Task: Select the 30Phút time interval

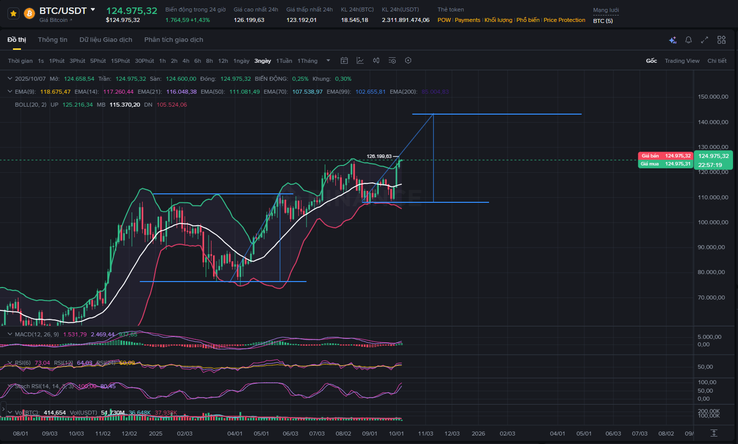Action: 144,61
